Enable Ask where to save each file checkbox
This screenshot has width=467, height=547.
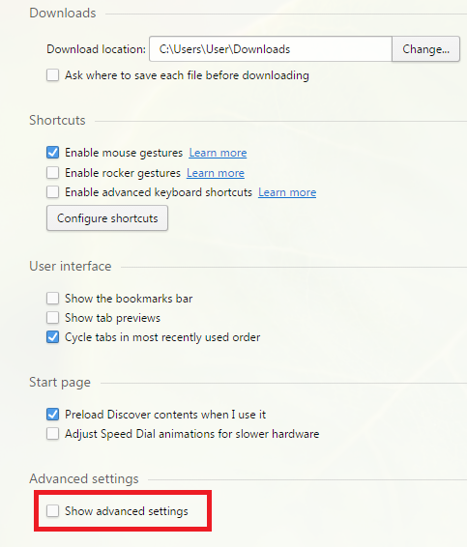53,75
